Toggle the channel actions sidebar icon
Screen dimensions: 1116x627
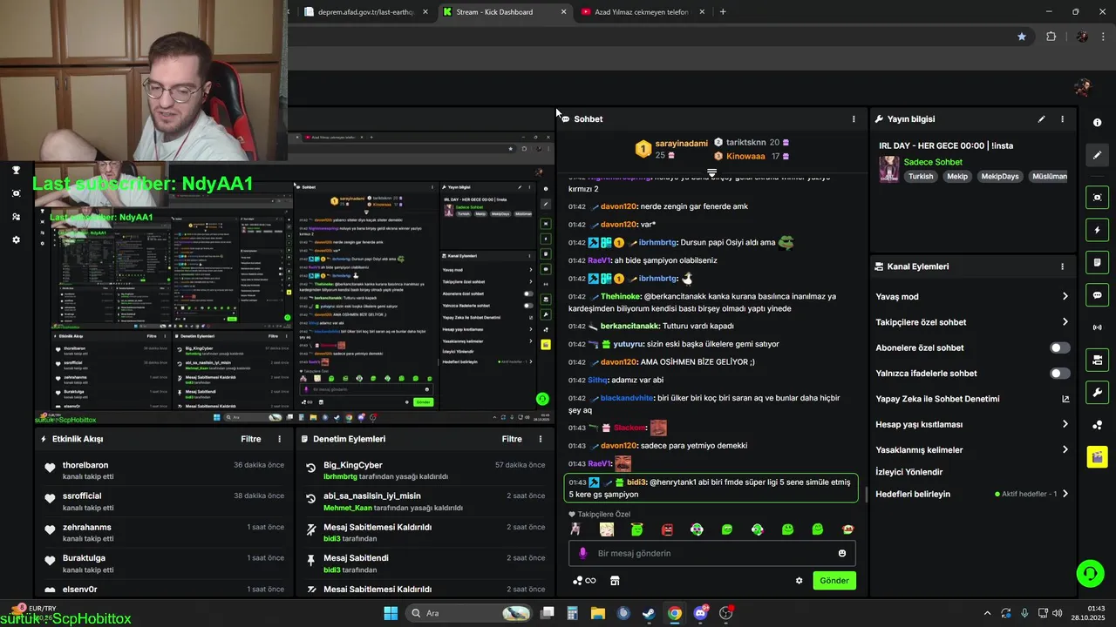pos(1097,360)
